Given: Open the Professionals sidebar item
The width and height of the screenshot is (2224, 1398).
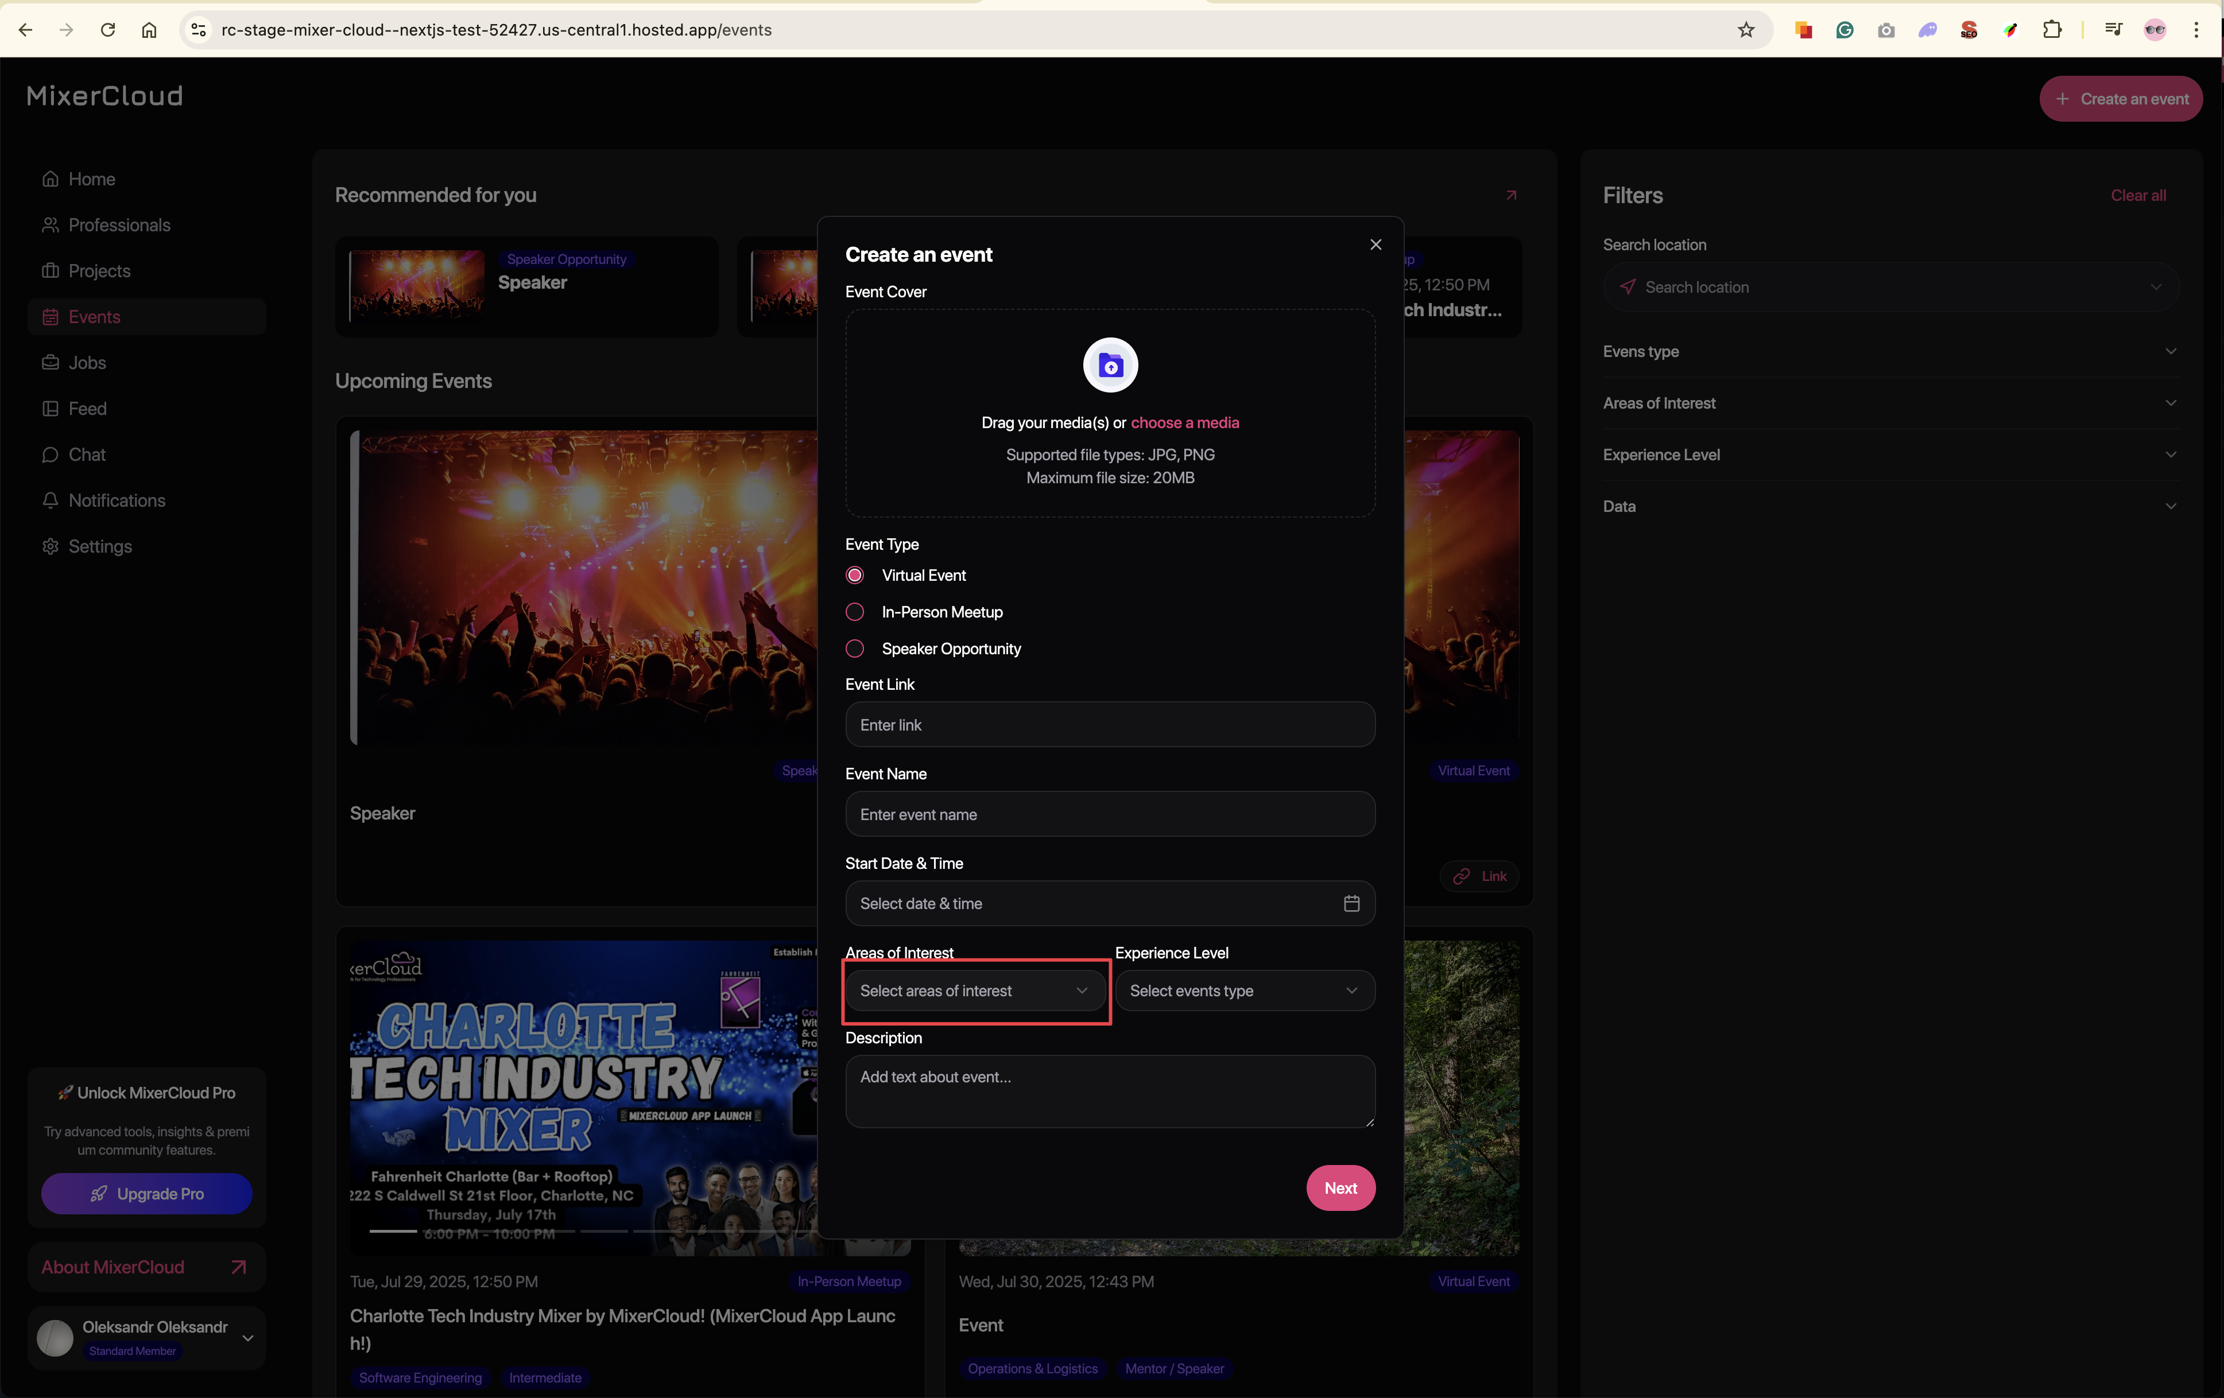Looking at the screenshot, I should click(119, 226).
